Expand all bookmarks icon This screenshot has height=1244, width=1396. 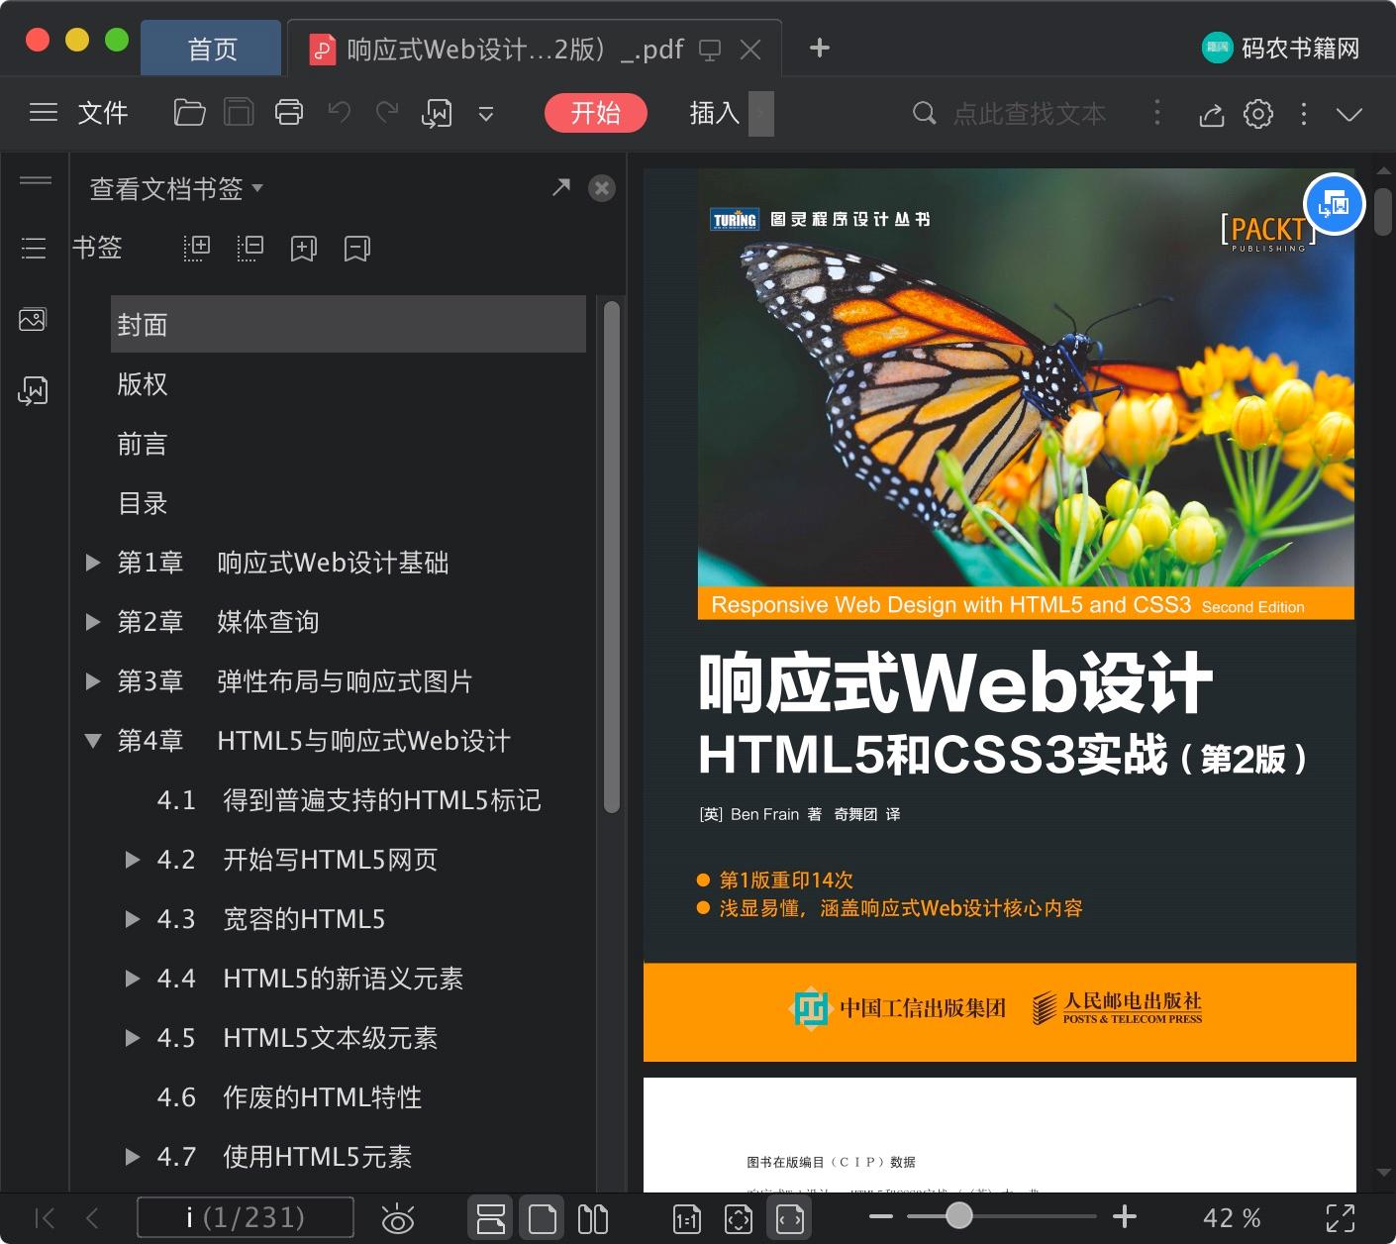[x=197, y=248]
